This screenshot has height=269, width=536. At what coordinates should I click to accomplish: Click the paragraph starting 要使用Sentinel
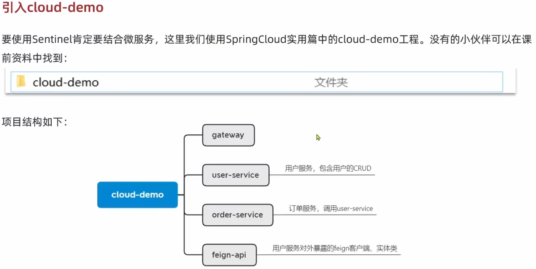coord(267,48)
